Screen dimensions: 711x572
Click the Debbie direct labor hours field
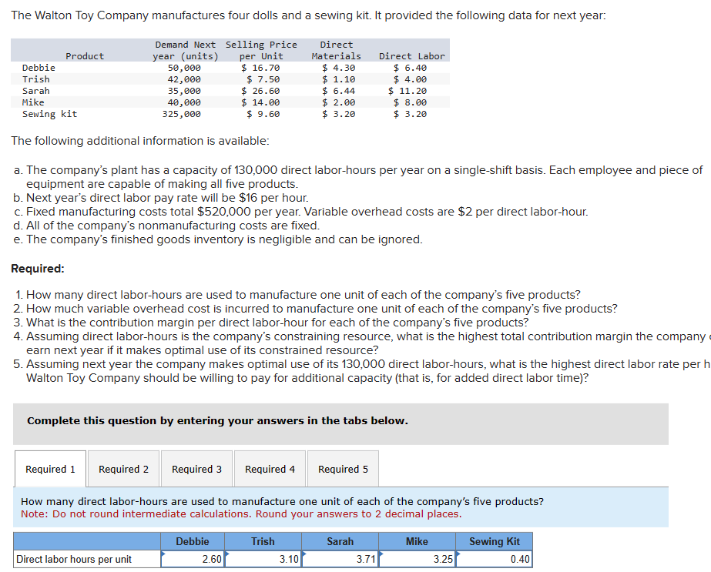tap(193, 559)
